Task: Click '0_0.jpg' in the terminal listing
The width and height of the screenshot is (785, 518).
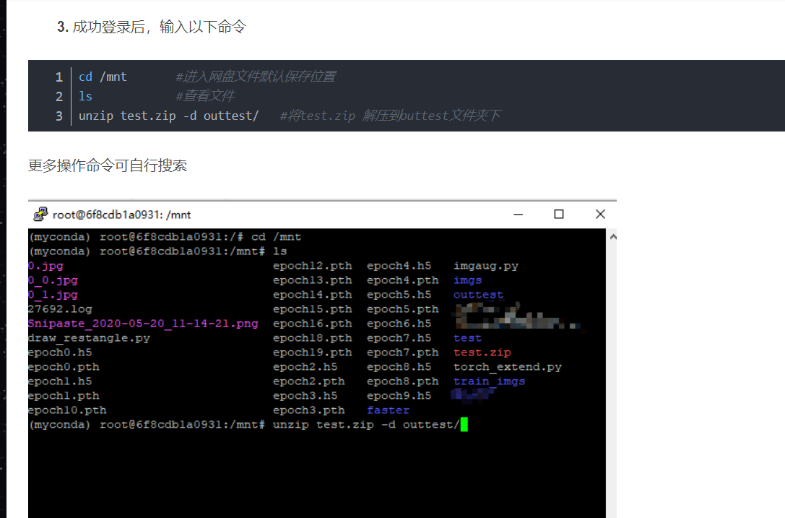Action: [53, 280]
